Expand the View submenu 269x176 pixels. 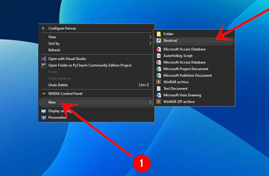coord(150,37)
